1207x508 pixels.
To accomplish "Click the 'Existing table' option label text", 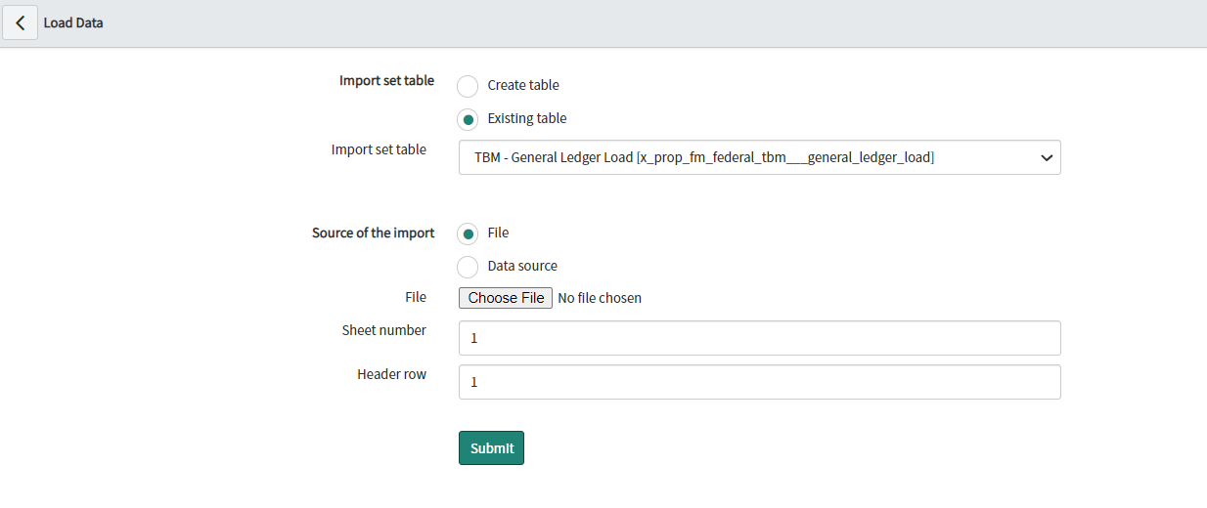I will pos(527,118).
